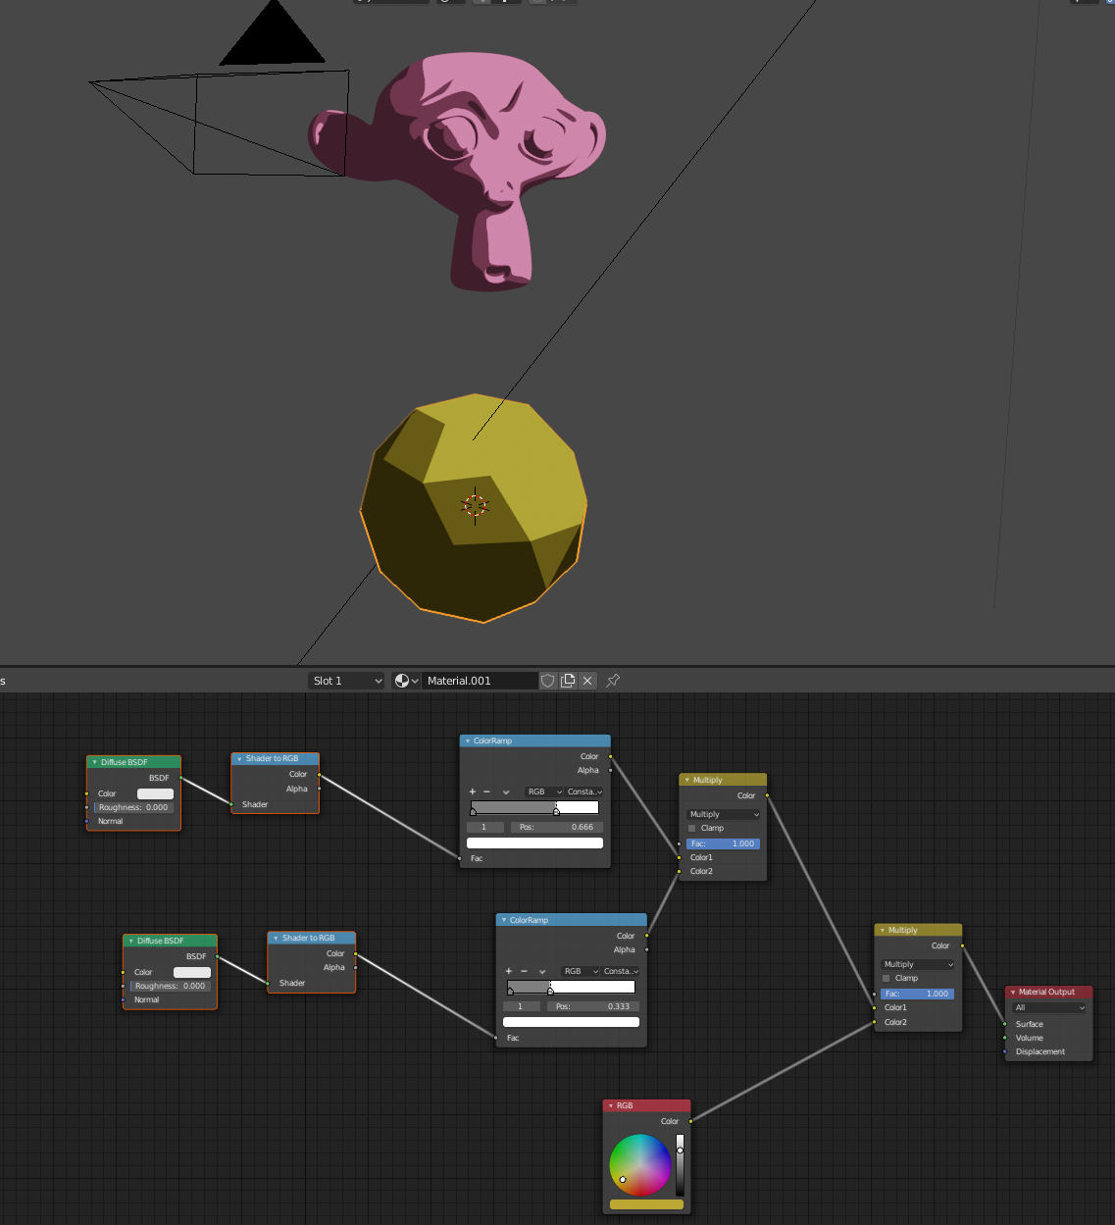Click the value brightness slider in RGB node
The width and height of the screenshot is (1115, 1225).
[680, 1165]
